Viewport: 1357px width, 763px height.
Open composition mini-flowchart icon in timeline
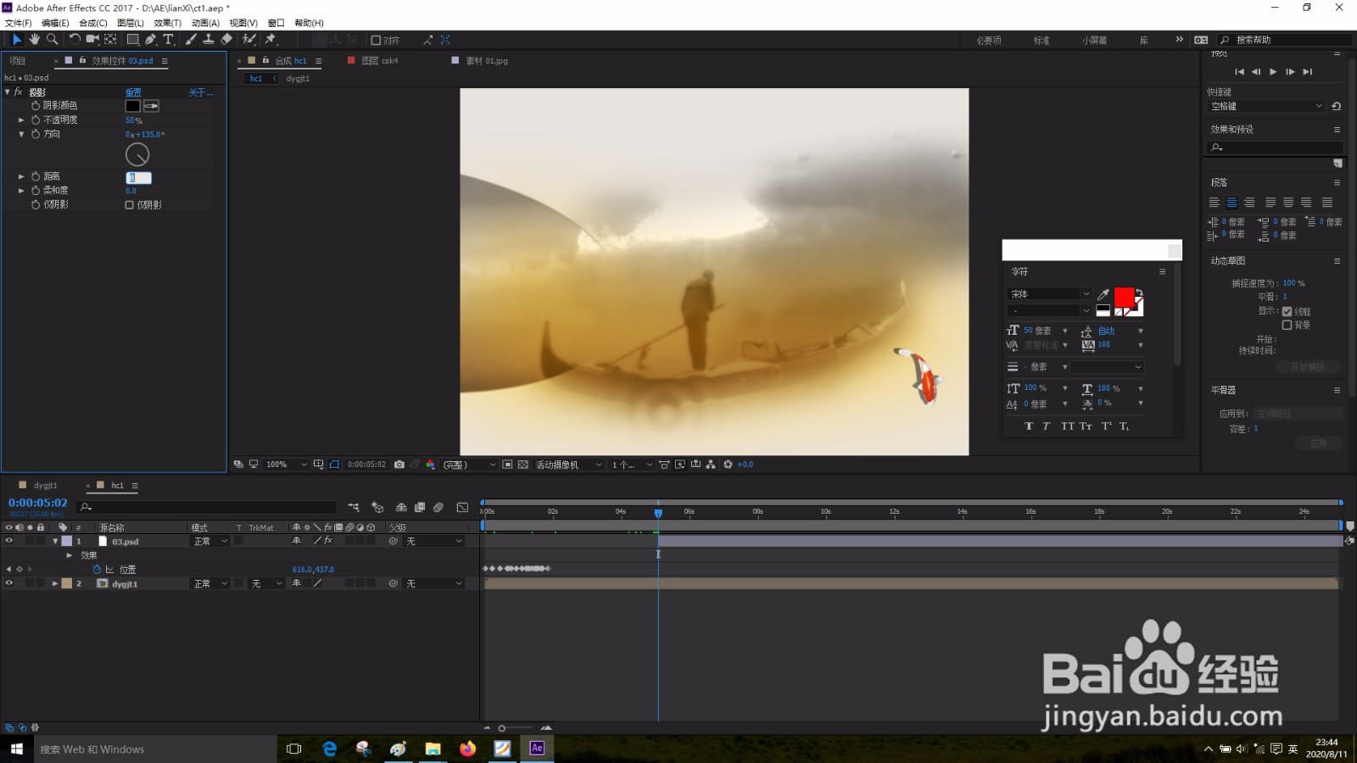[x=354, y=507]
